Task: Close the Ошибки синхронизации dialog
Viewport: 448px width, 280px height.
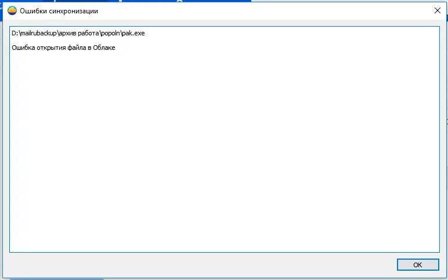Action: (437, 10)
